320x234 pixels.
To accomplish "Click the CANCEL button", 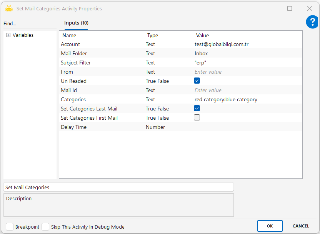I will click(x=301, y=226).
